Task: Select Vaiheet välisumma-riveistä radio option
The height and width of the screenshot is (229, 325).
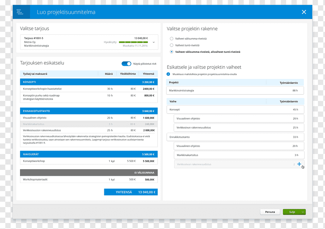Action: click(x=172, y=39)
